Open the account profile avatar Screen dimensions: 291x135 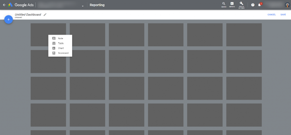pos(287,5)
